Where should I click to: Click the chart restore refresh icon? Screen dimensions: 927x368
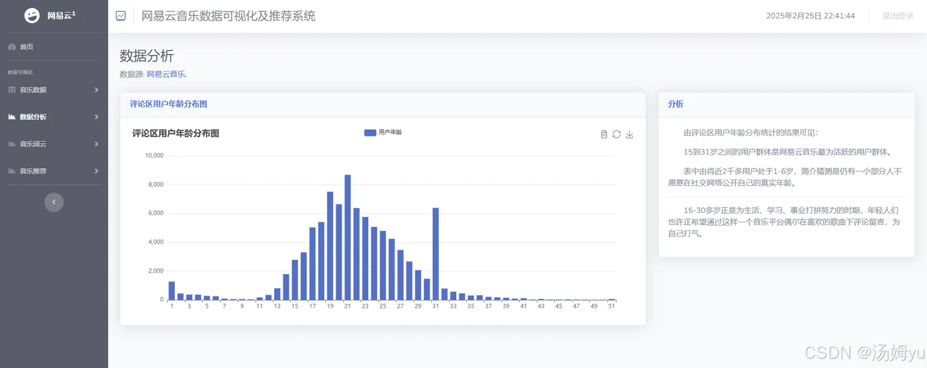(x=616, y=134)
